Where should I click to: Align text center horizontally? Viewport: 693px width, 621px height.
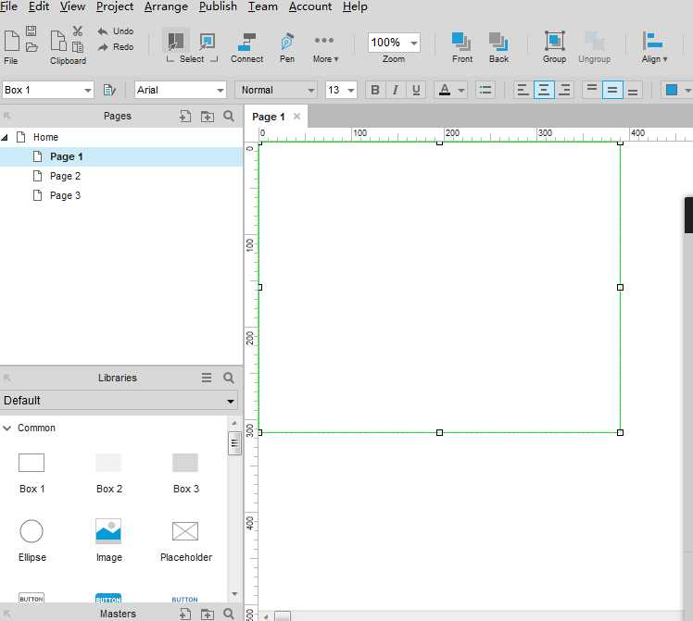coord(544,90)
